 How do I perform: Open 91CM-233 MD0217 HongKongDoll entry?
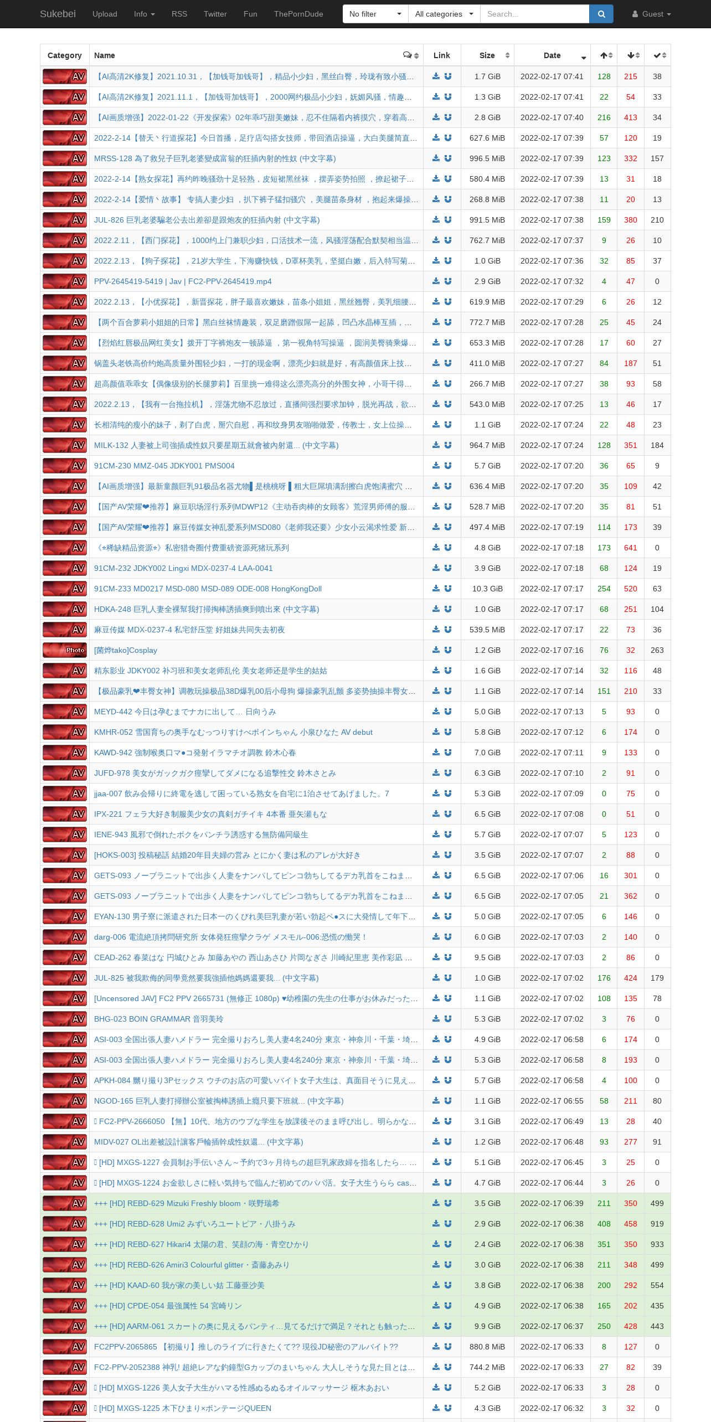point(208,589)
